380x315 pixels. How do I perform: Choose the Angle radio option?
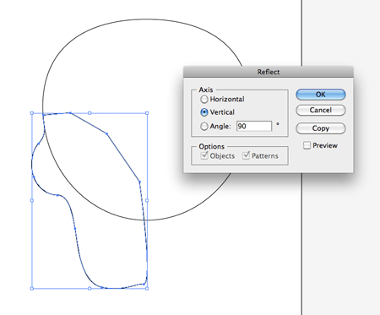click(x=204, y=126)
